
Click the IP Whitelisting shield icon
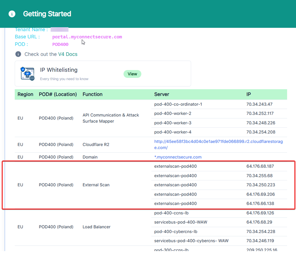click(27, 73)
